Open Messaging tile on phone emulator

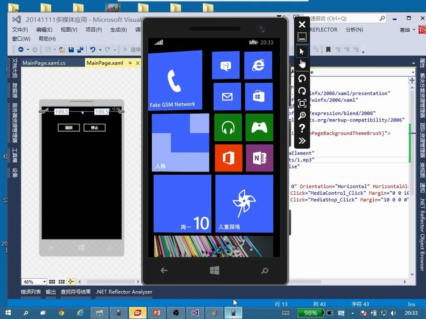[225, 65]
